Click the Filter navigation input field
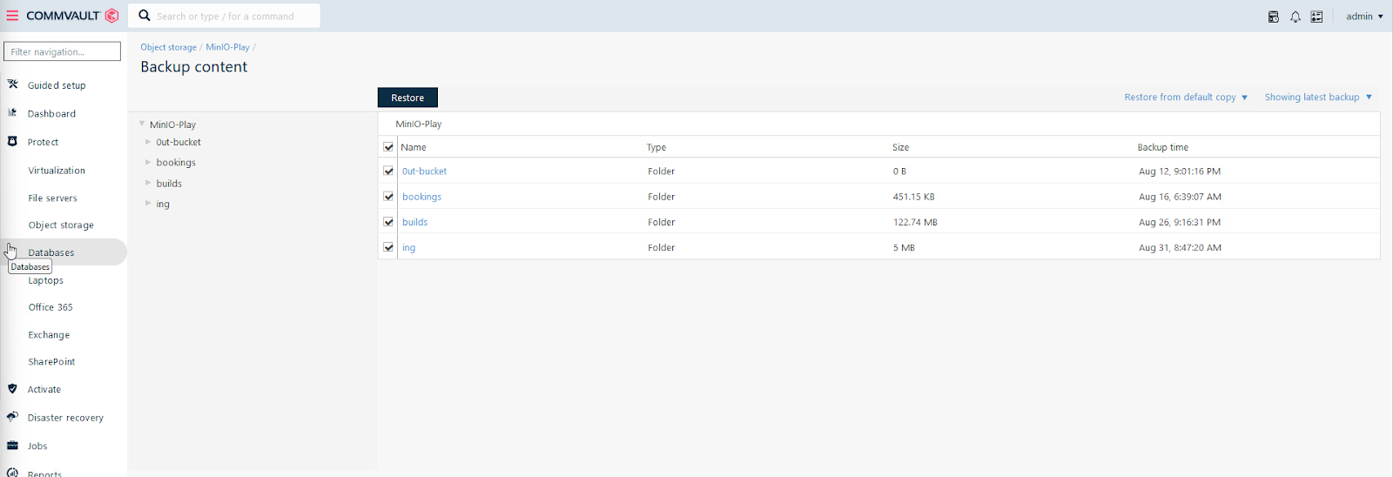 coord(62,51)
